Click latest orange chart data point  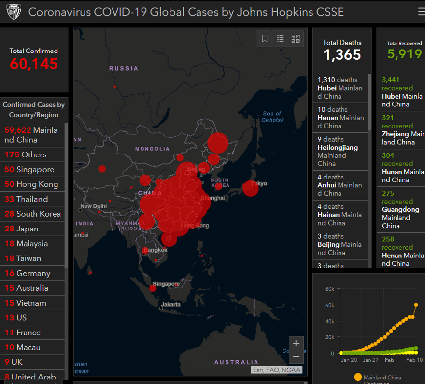coord(416,305)
